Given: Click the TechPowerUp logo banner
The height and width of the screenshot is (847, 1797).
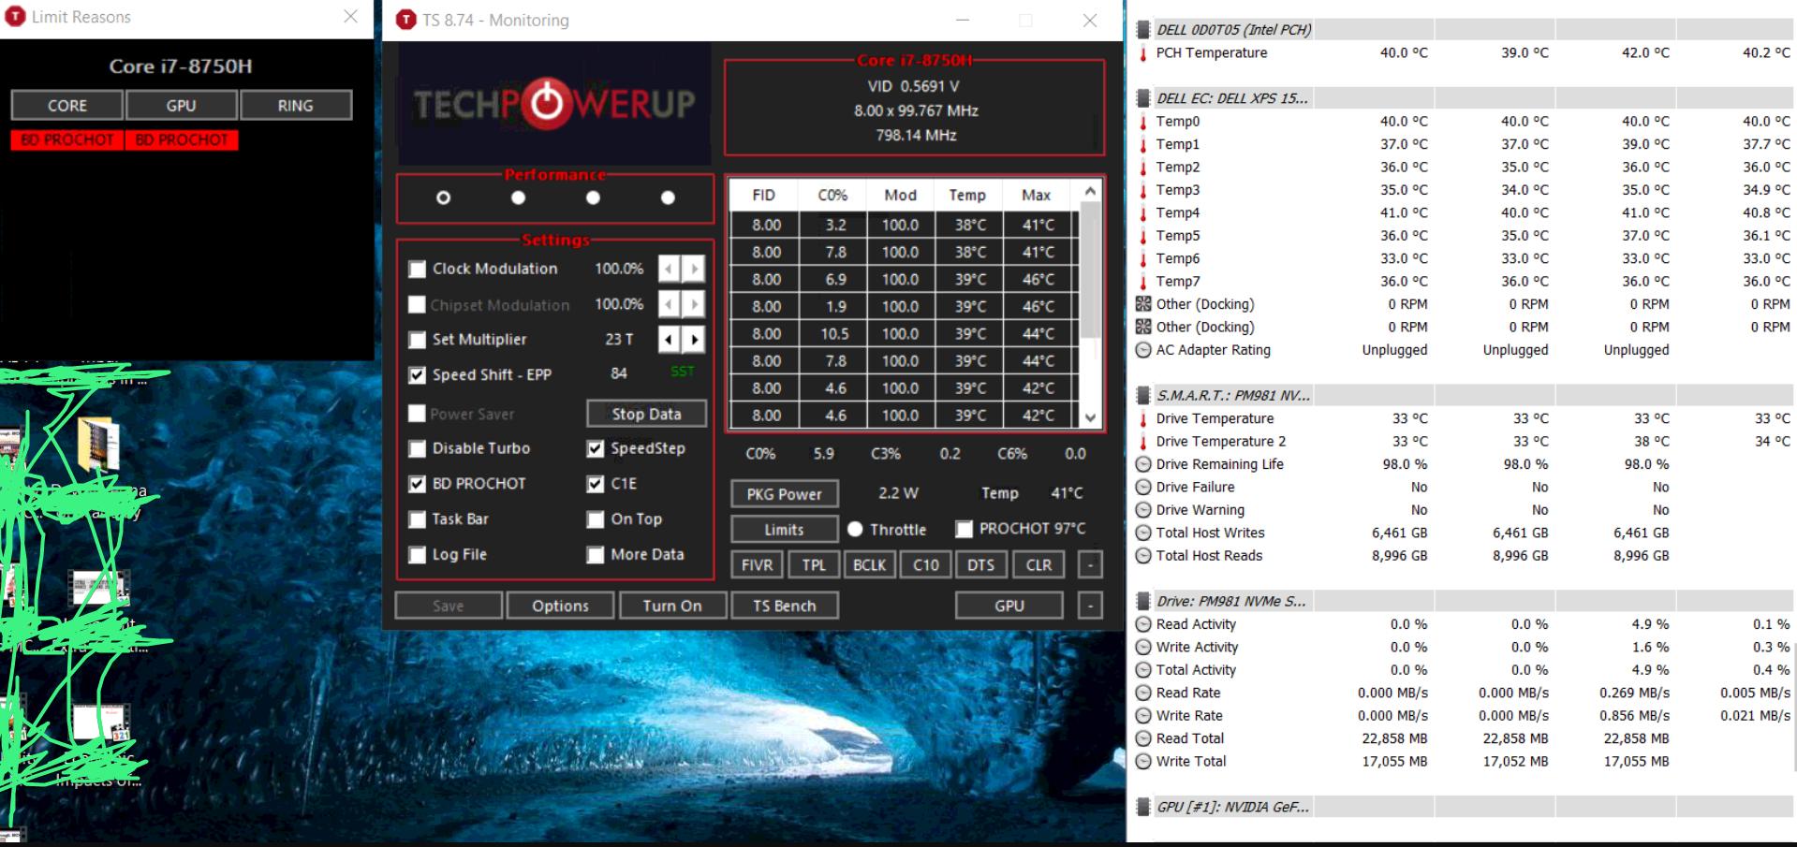Looking at the screenshot, I should pyautogui.click(x=554, y=103).
